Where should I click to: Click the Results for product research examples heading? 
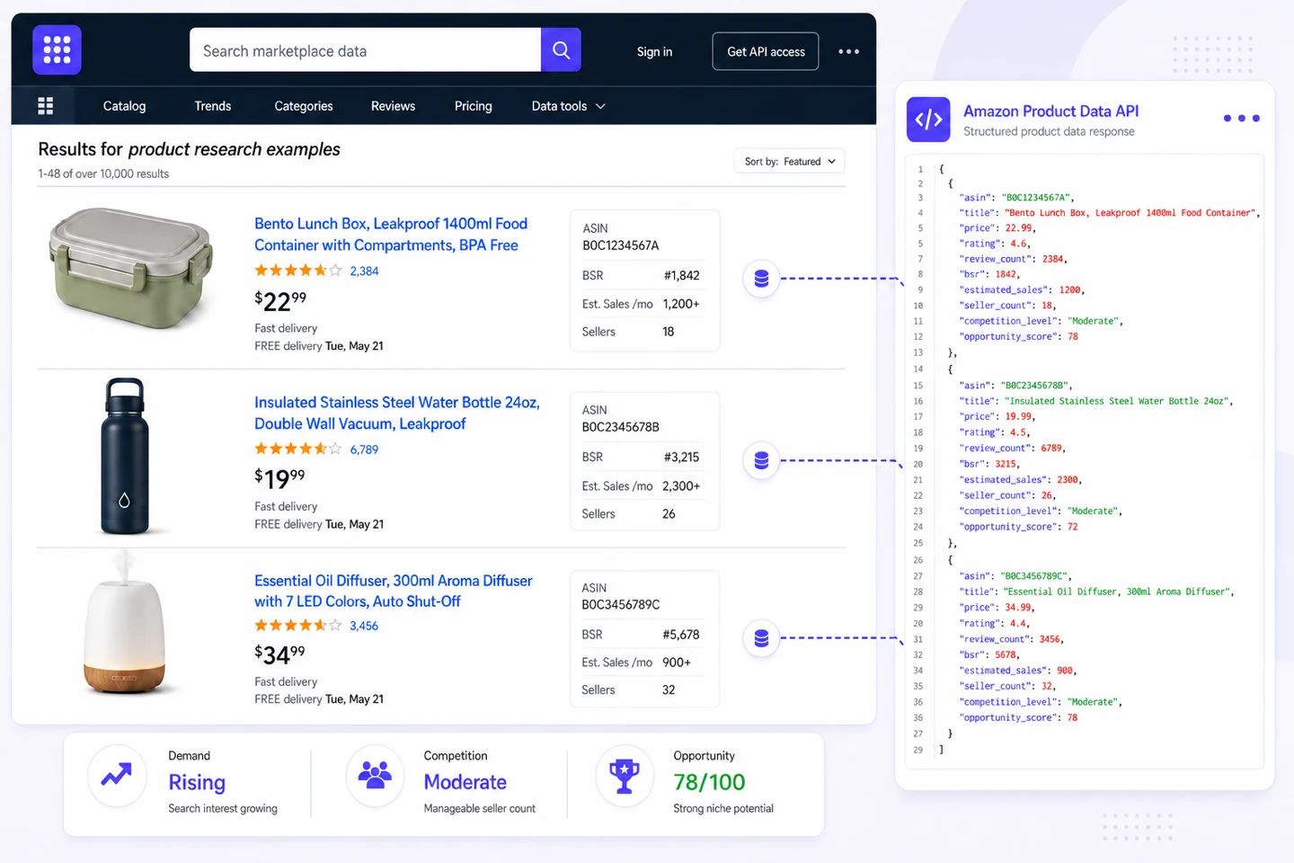pos(189,149)
